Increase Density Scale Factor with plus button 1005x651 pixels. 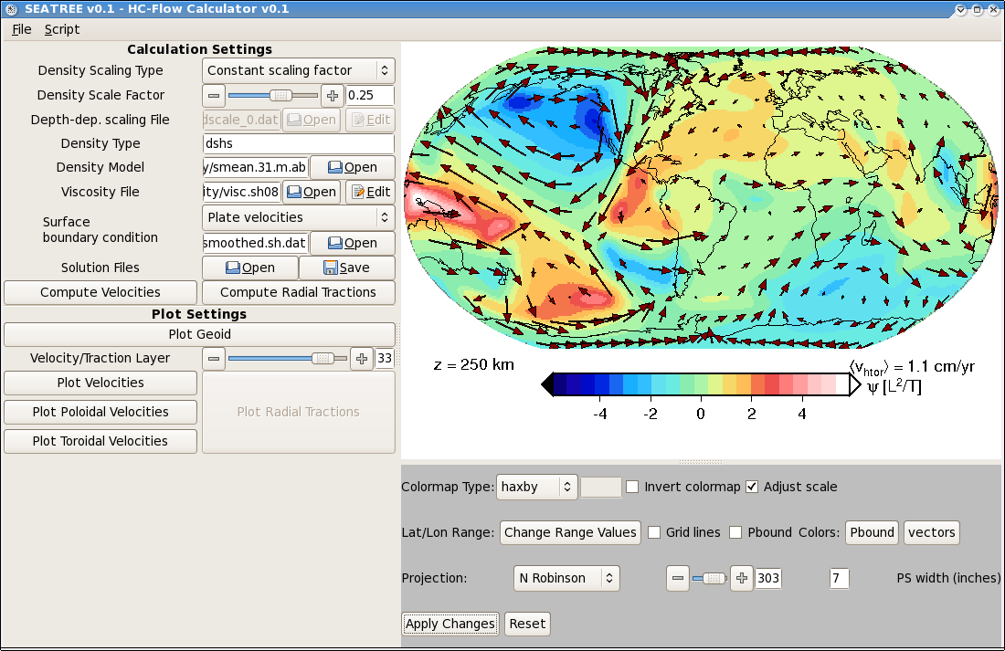click(x=332, y=96)
